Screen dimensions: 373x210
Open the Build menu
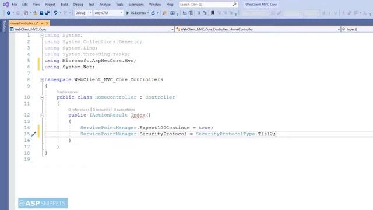click(64, 5)
